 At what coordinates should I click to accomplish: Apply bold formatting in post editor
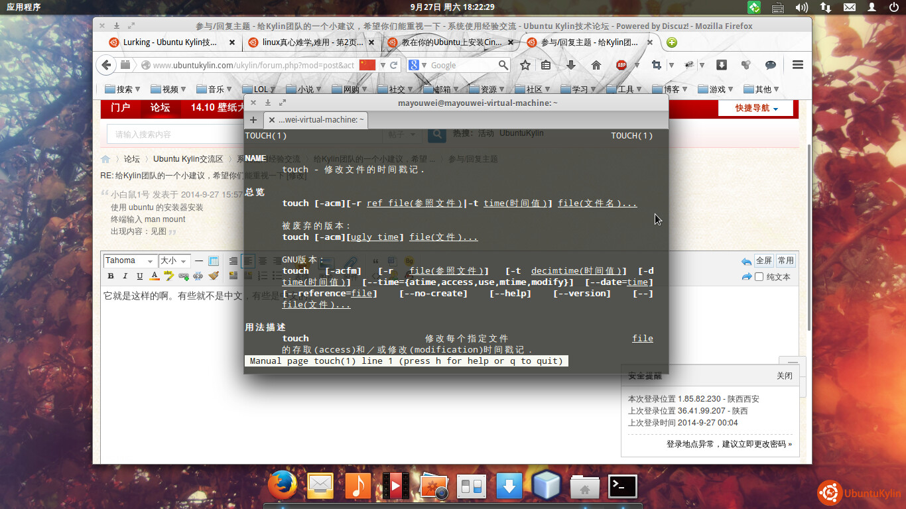[x=111, y=276]
